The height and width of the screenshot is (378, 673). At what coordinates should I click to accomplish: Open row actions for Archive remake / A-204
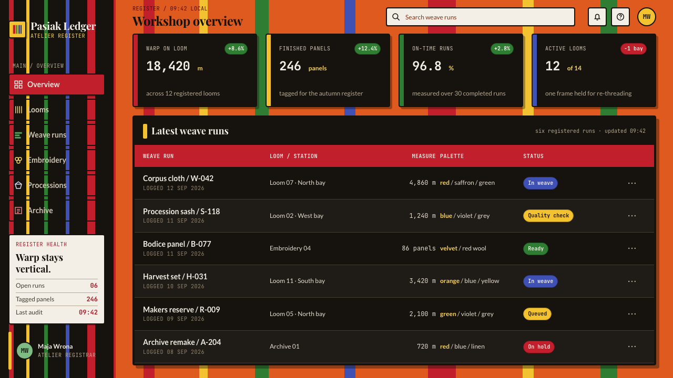[x=632, y=346]
